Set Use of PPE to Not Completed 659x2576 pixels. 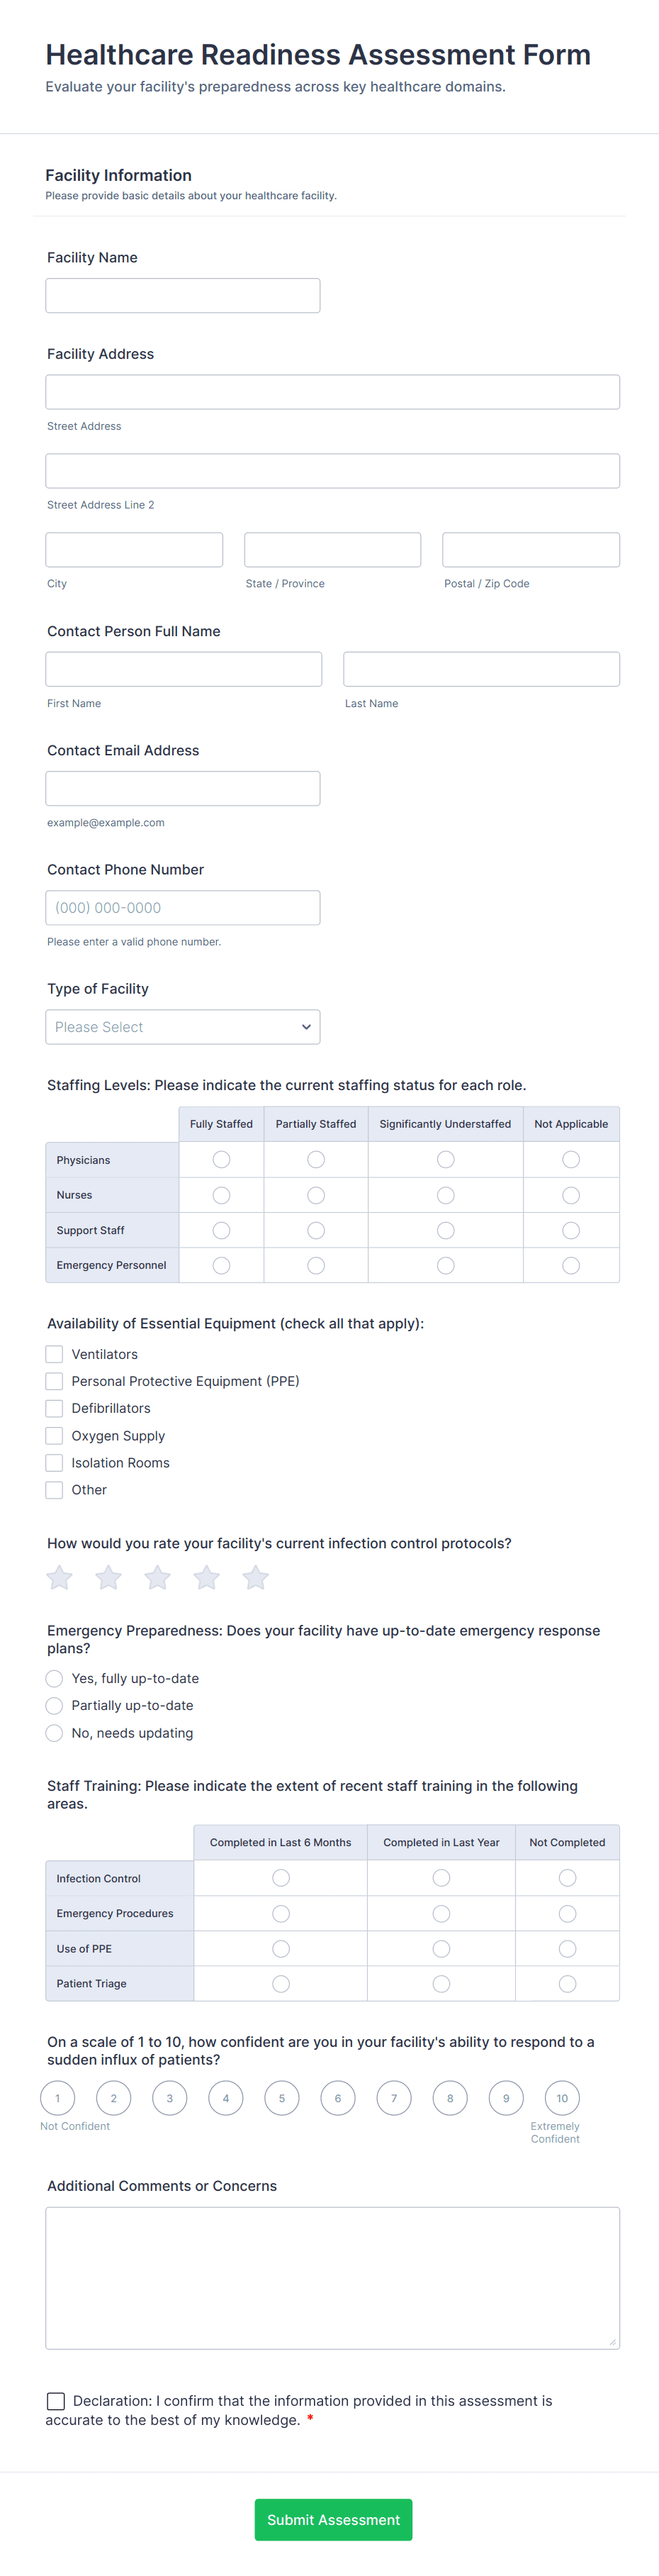point(567,1948)
